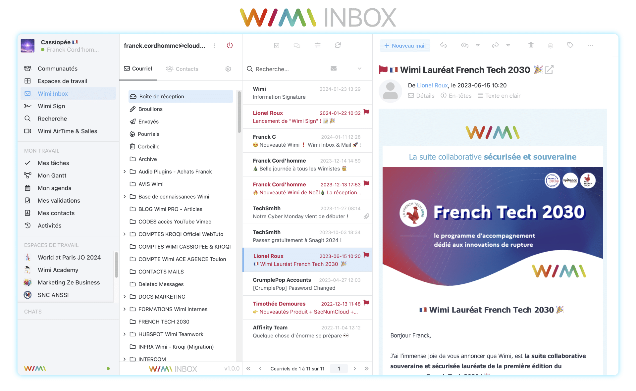Click the Forward arrow icon

click(x=495, y=45)
